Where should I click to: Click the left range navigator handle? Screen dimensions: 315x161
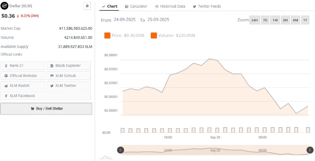pos(121,150)
